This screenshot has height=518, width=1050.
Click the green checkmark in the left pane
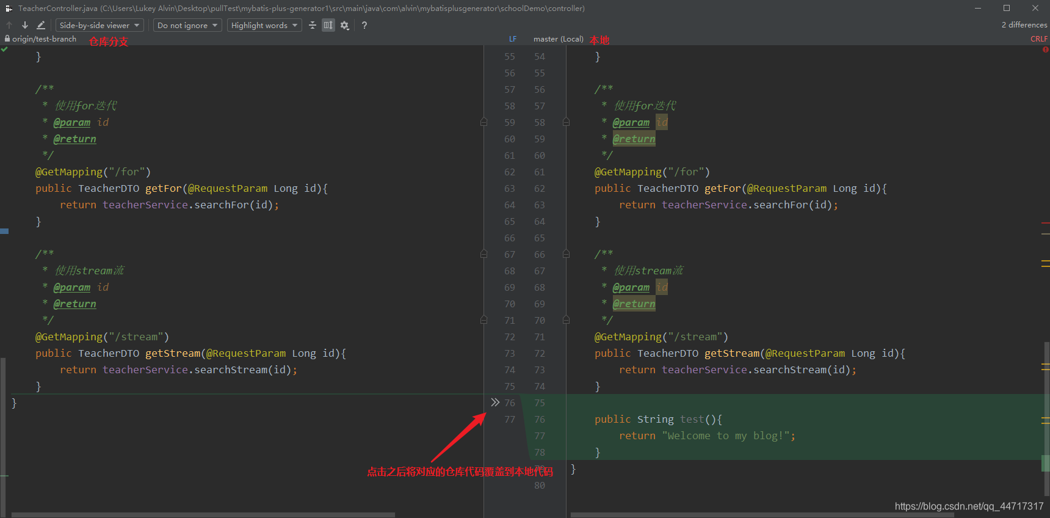(4, 49)
